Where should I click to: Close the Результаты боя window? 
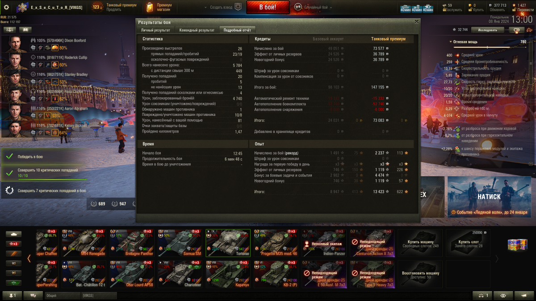pyautogui.click(x=416, y=21)
